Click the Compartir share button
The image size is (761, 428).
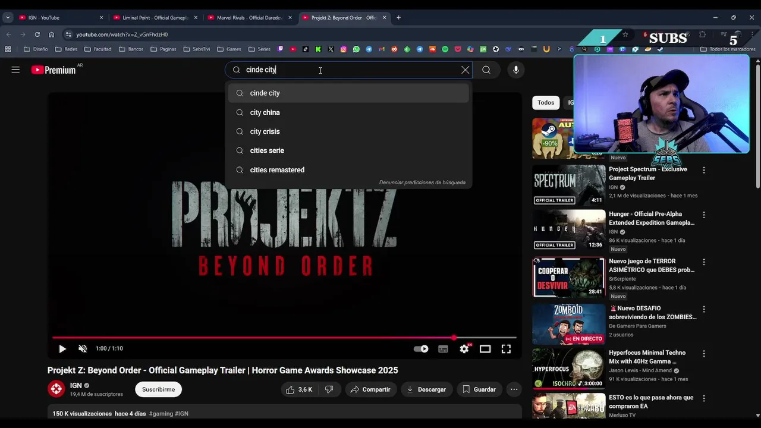click(370, 389)
